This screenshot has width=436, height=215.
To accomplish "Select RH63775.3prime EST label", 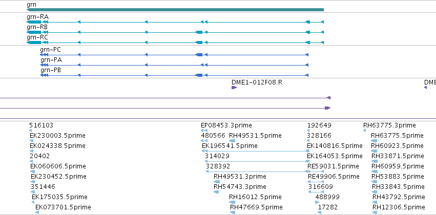I will pos(389,125).
